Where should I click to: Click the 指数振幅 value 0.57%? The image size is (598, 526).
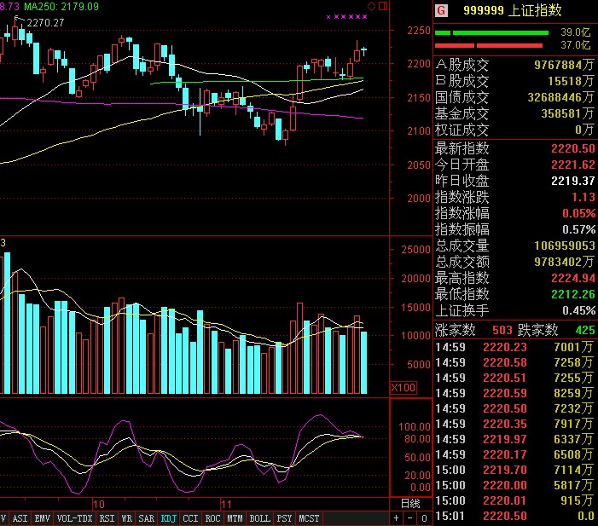click(x=579, y=229)
